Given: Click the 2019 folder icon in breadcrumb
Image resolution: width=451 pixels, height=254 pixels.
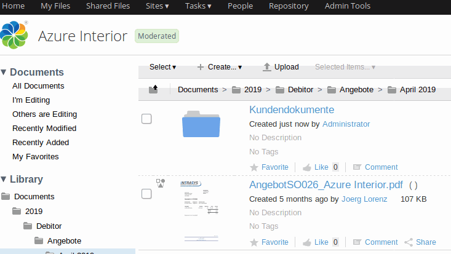Looking at the screenshot, I should 236,90.
